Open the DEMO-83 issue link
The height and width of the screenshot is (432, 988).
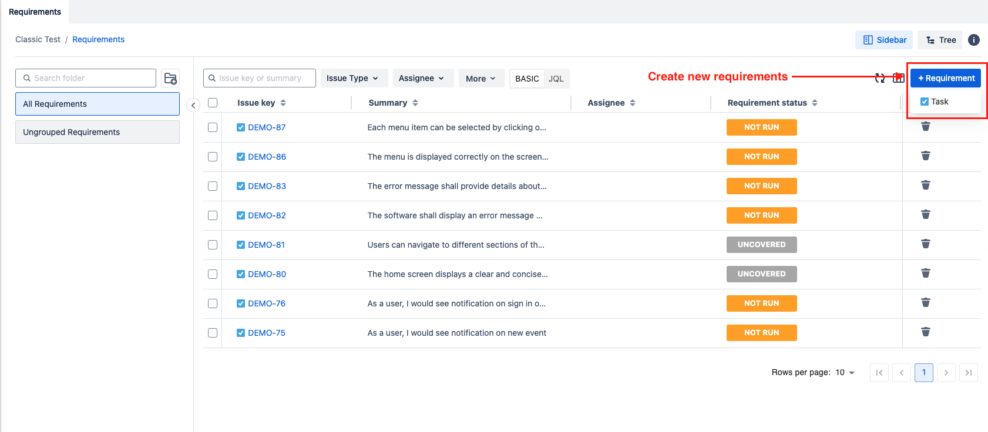tap(267, 186)
